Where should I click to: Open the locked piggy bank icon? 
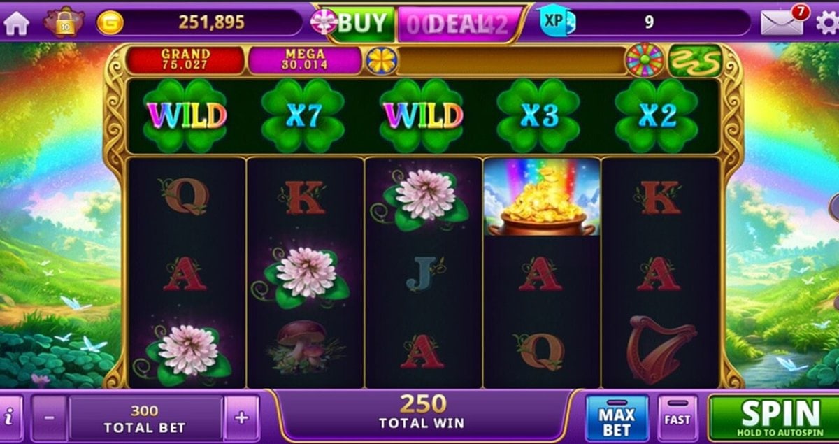click(64, 22)
